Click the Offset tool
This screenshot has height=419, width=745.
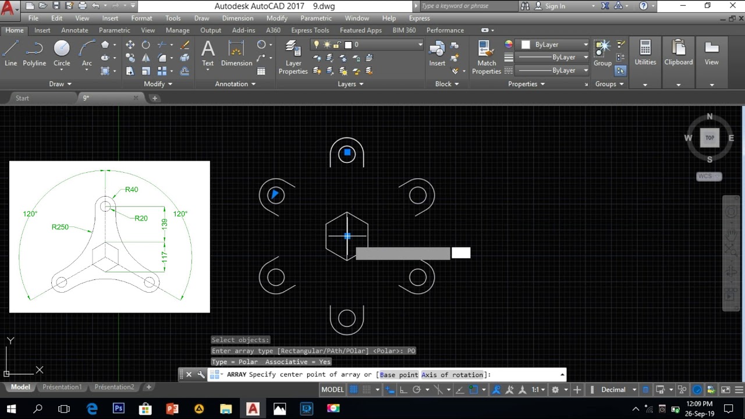point(185,71)
